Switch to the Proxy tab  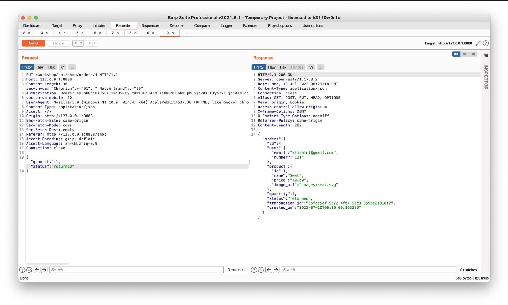(77, 26)
